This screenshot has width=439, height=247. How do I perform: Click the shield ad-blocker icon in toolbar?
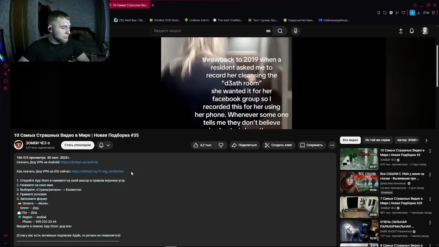click(x=391, y=13)
